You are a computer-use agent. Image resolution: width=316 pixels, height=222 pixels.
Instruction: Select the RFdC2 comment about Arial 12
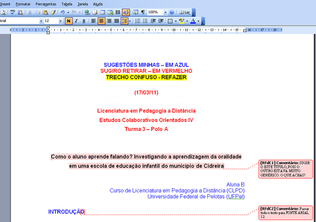pos(286,213)
